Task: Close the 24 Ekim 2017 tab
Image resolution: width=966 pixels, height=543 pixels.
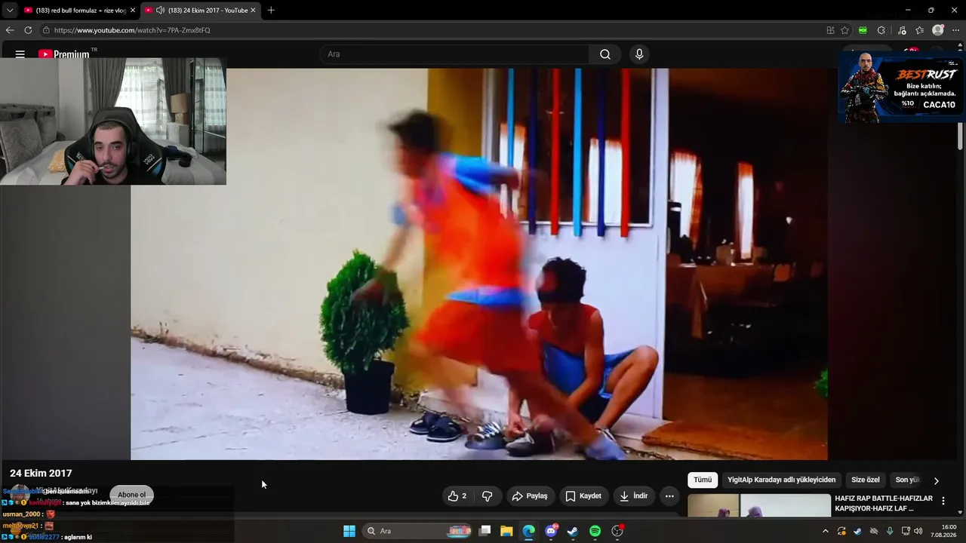Action: 253,11
